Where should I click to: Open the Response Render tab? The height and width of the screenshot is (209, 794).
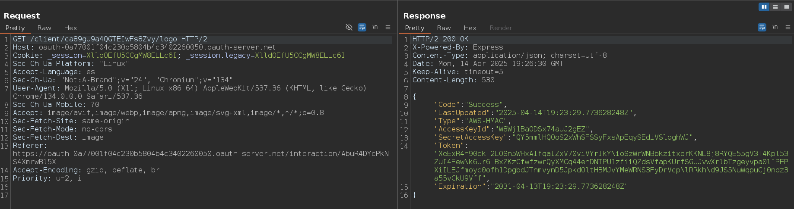[501, 28]
